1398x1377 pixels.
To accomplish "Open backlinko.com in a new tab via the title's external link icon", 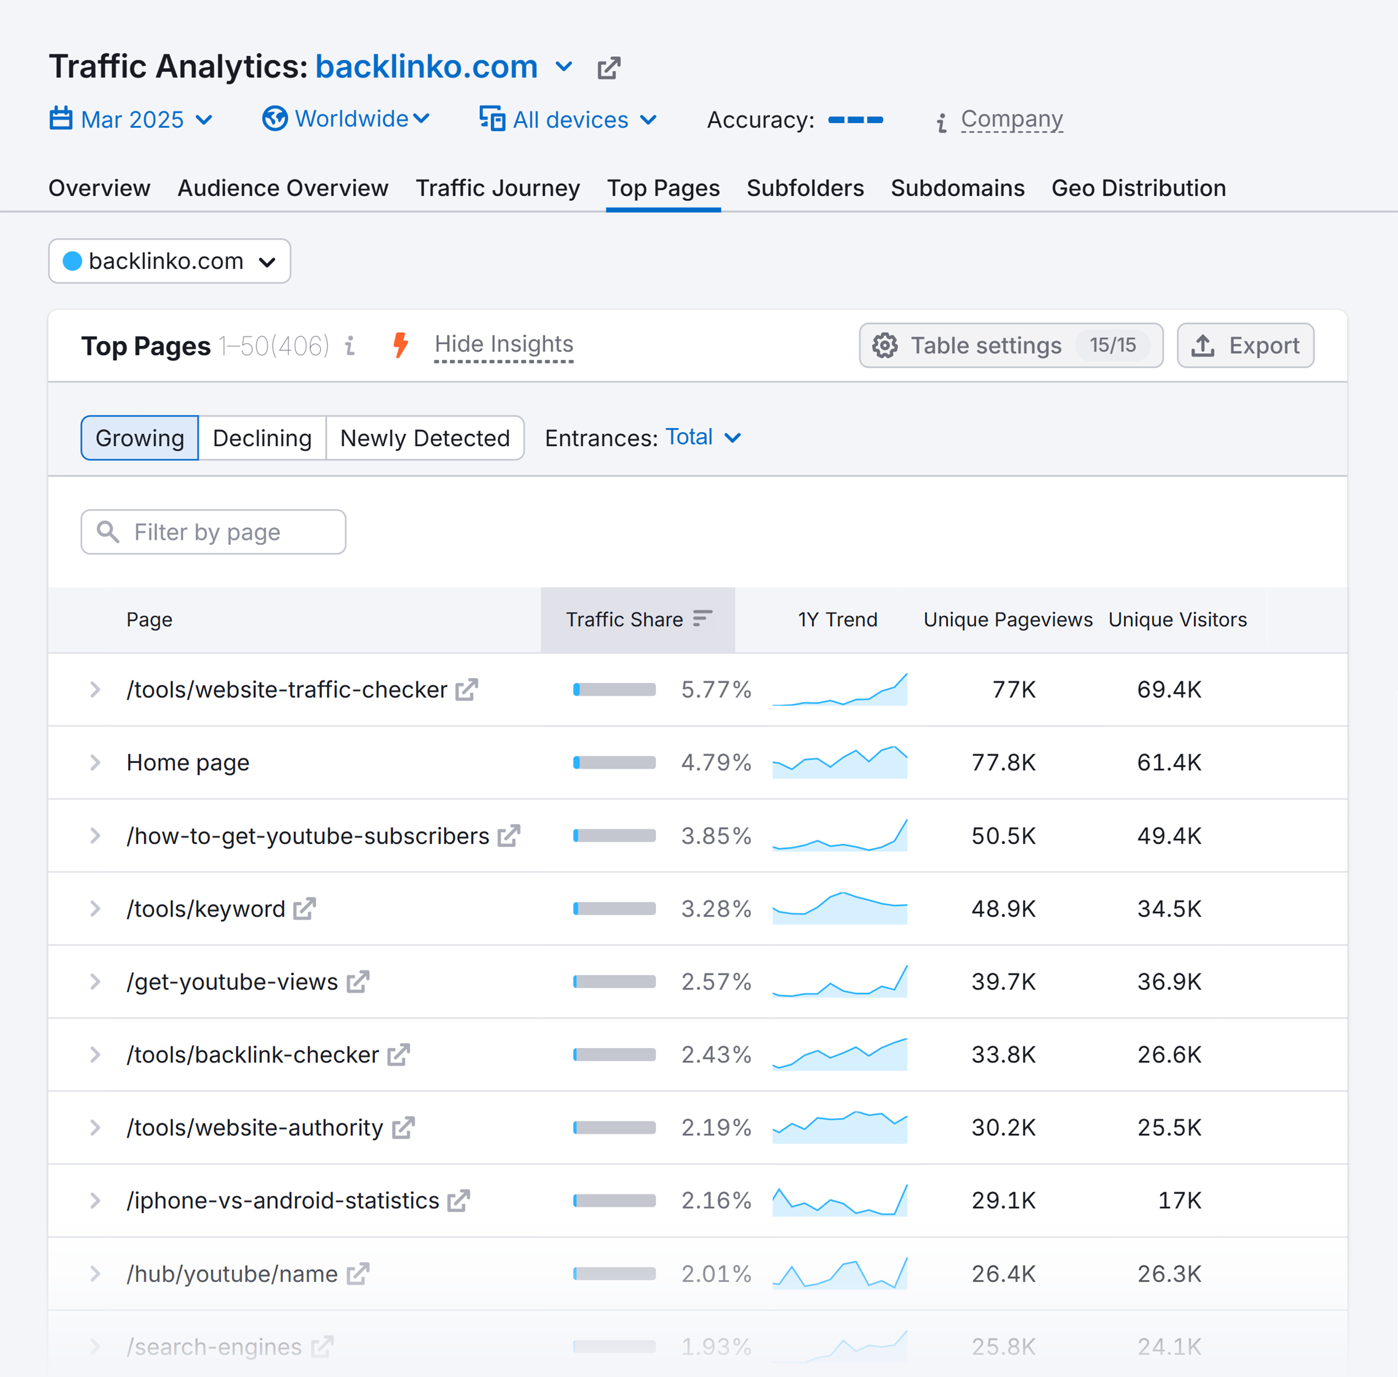I will pyautogui.click(x=608, y=68).
